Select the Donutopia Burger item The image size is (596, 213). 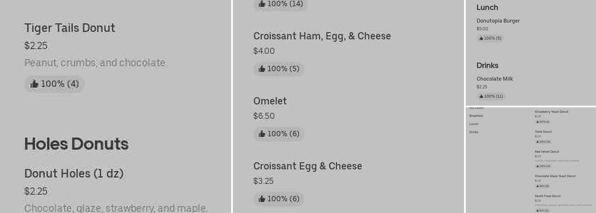pos(498,21)
